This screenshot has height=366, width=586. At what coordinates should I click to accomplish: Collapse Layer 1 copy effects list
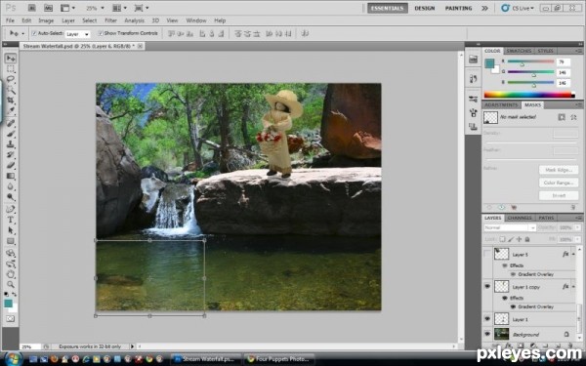(x=573, y=286)
